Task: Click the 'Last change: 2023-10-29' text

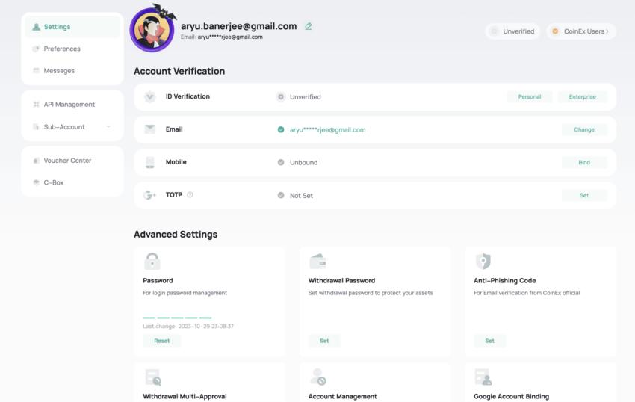Action: [188, 327]
